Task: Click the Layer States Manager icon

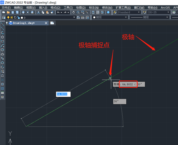Action: [87, 17]
